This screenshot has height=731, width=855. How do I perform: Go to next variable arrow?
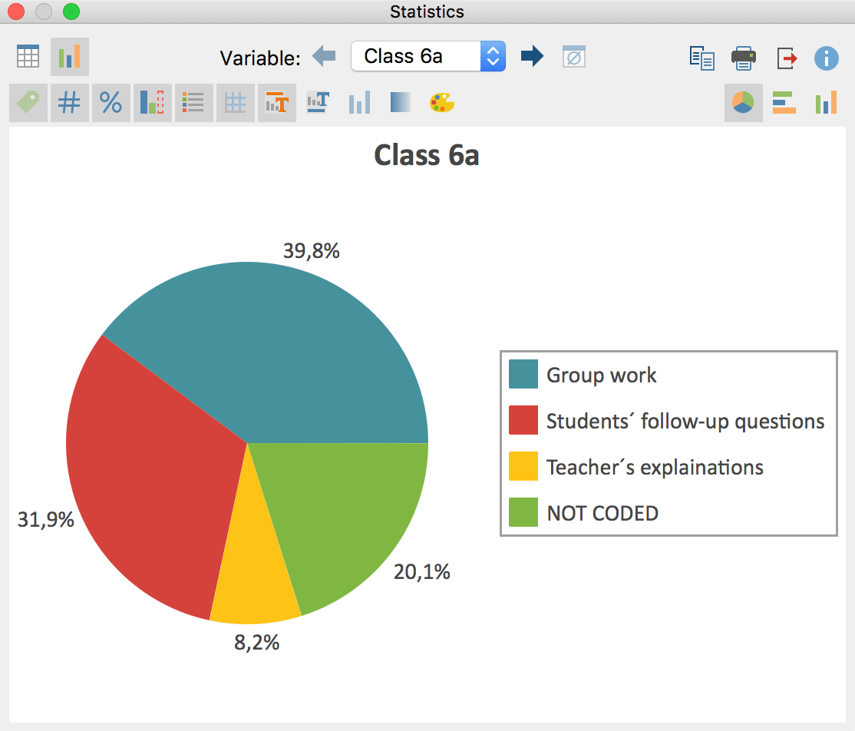point(532,55)
